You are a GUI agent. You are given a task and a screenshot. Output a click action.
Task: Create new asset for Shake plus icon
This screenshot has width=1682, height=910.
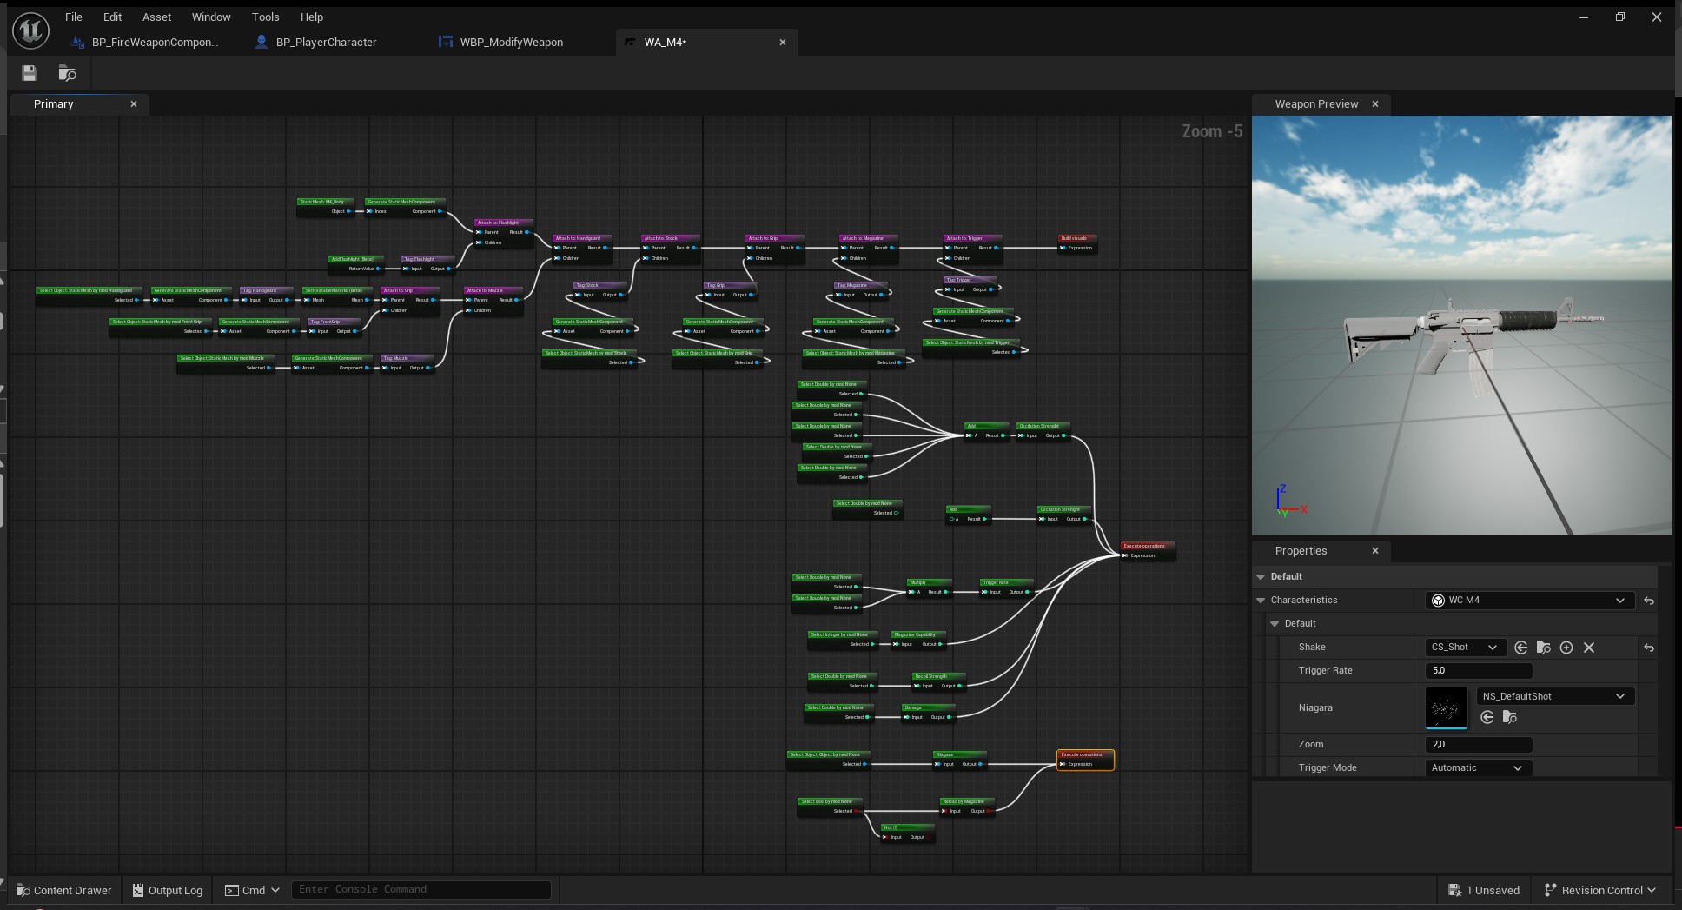pos(1566,648)
